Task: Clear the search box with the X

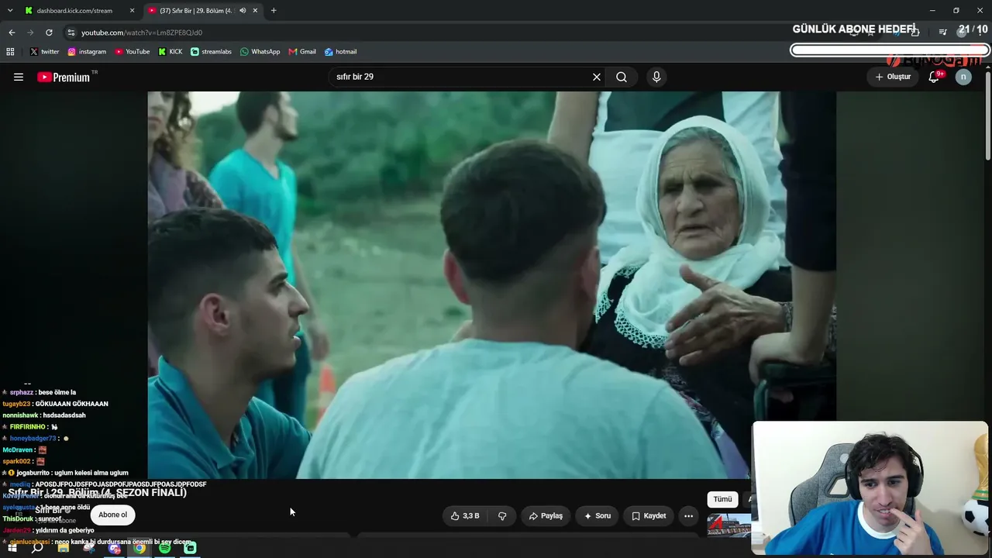Action: (597, 77)
